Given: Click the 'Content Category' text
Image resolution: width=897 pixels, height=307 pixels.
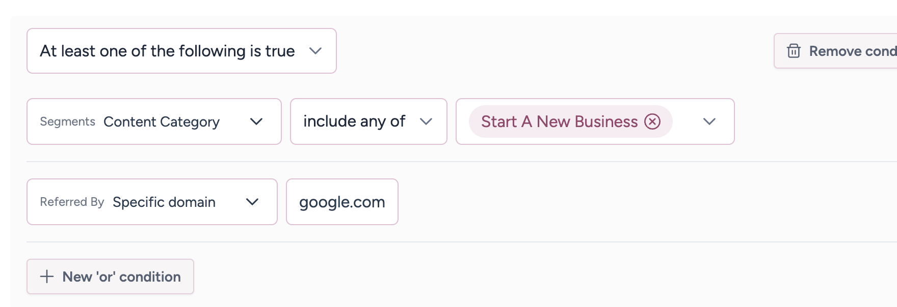Looking at the screenshot, I should coord(162,121).
